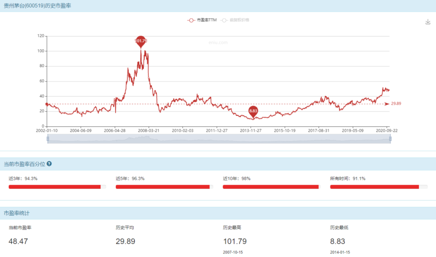This screenshot has height=257, width=436.
Task: Click the 29.89 average line label
Action: [x=396, y=103]
